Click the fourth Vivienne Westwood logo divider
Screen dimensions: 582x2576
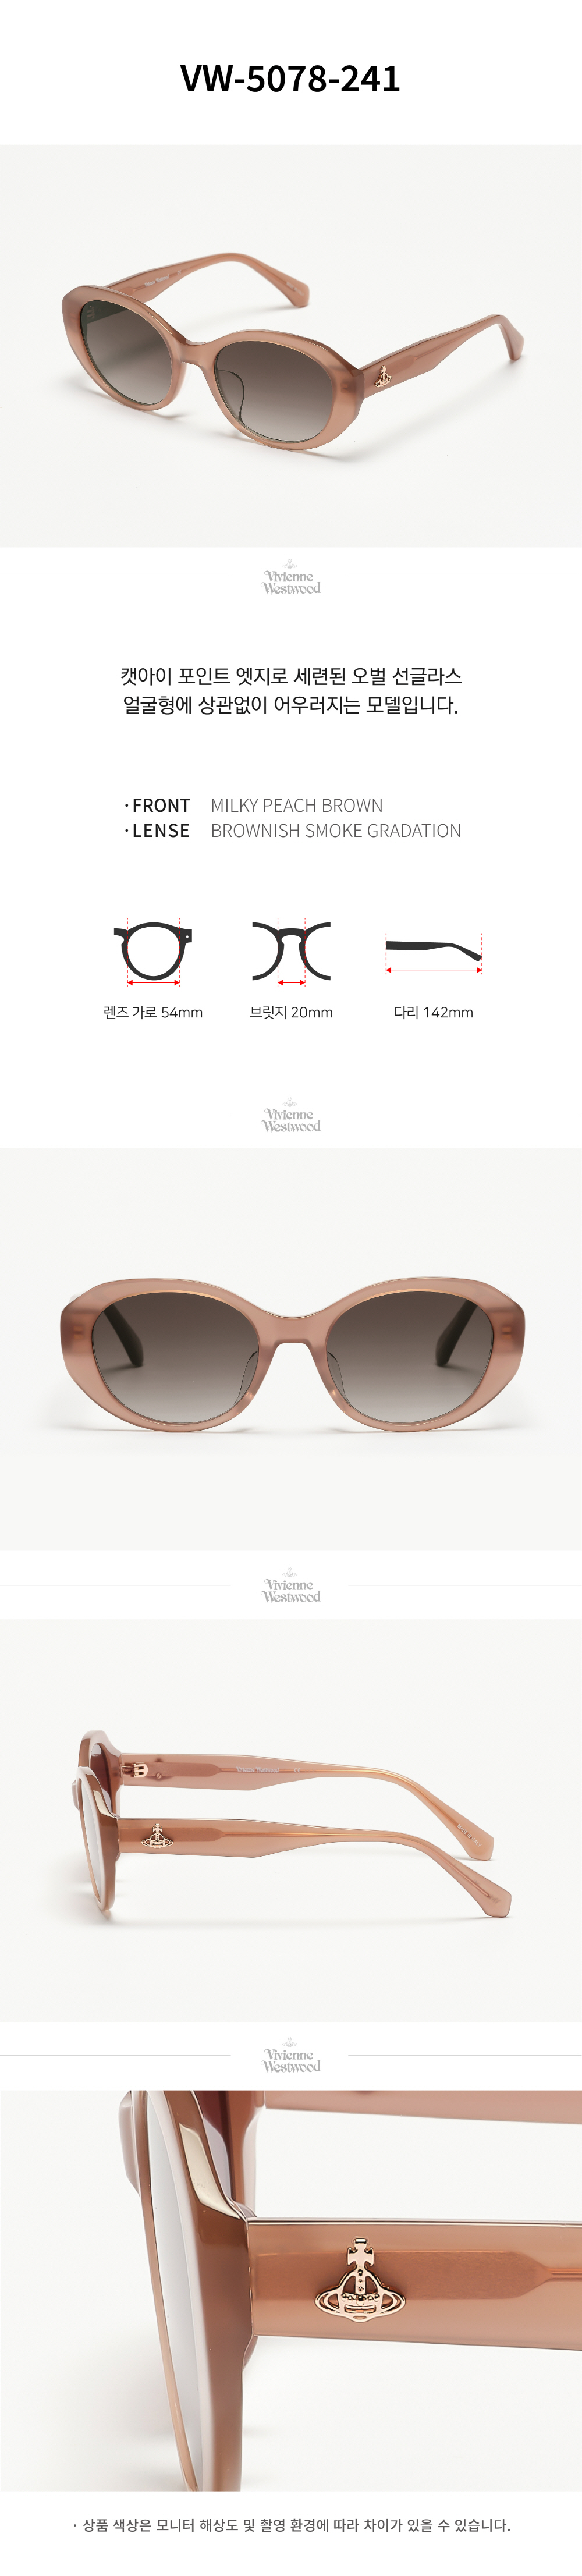[x=291, y=2057]
